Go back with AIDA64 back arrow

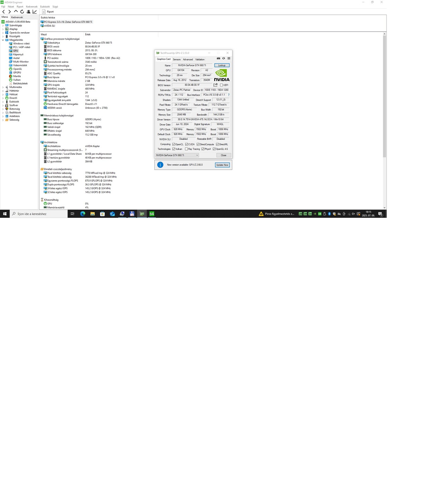click(x=4, y=12)
